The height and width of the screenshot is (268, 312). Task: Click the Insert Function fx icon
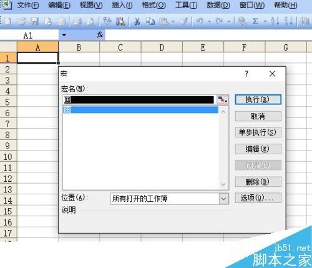[100, 35]
